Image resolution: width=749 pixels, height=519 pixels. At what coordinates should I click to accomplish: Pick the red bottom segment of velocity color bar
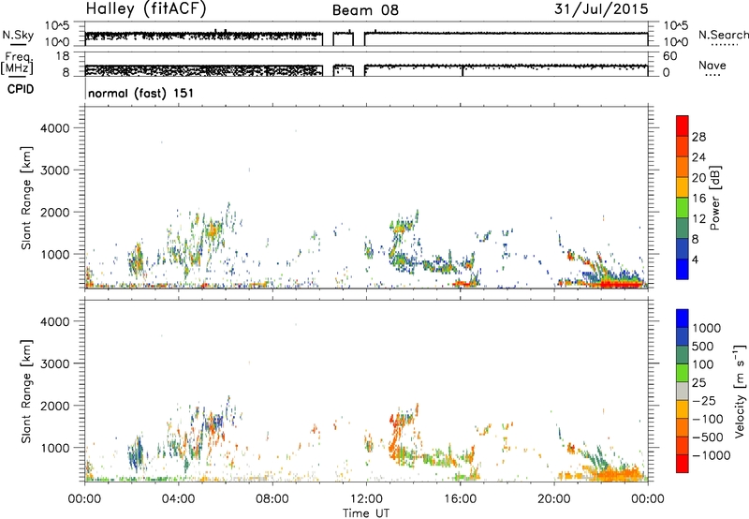[683, 464]
